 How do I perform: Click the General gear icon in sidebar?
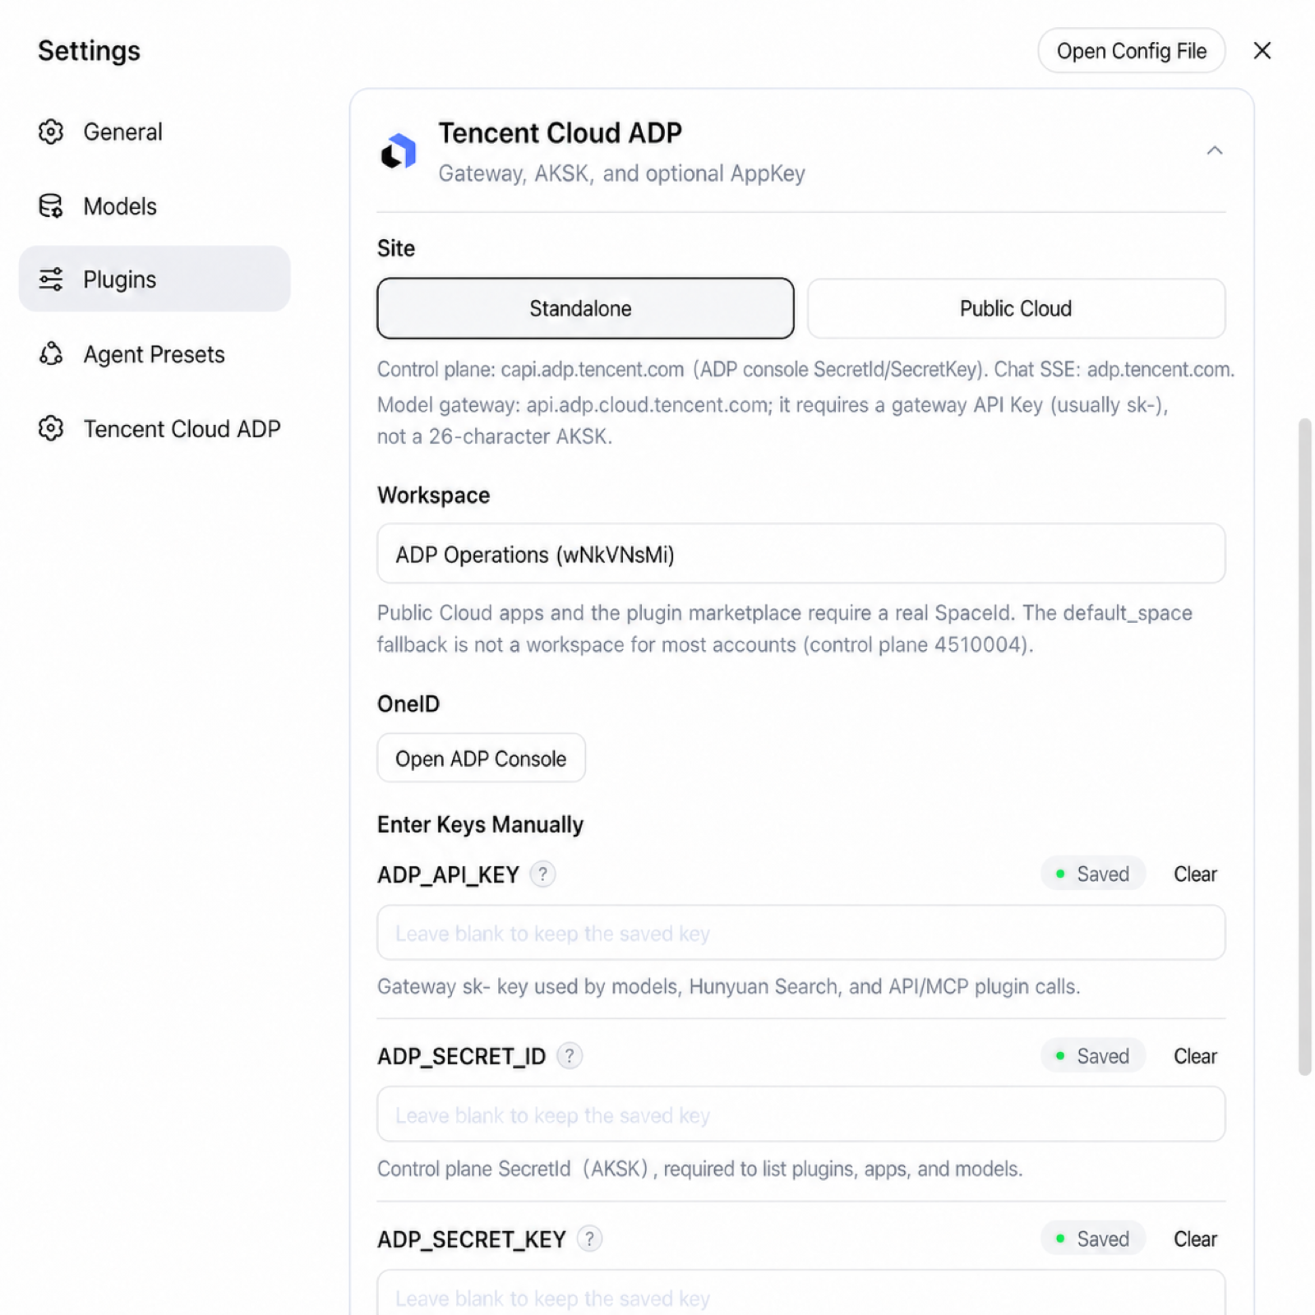(51, 131)
